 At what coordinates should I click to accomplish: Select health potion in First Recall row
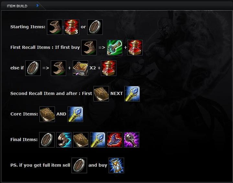click(x=135, y=48)
